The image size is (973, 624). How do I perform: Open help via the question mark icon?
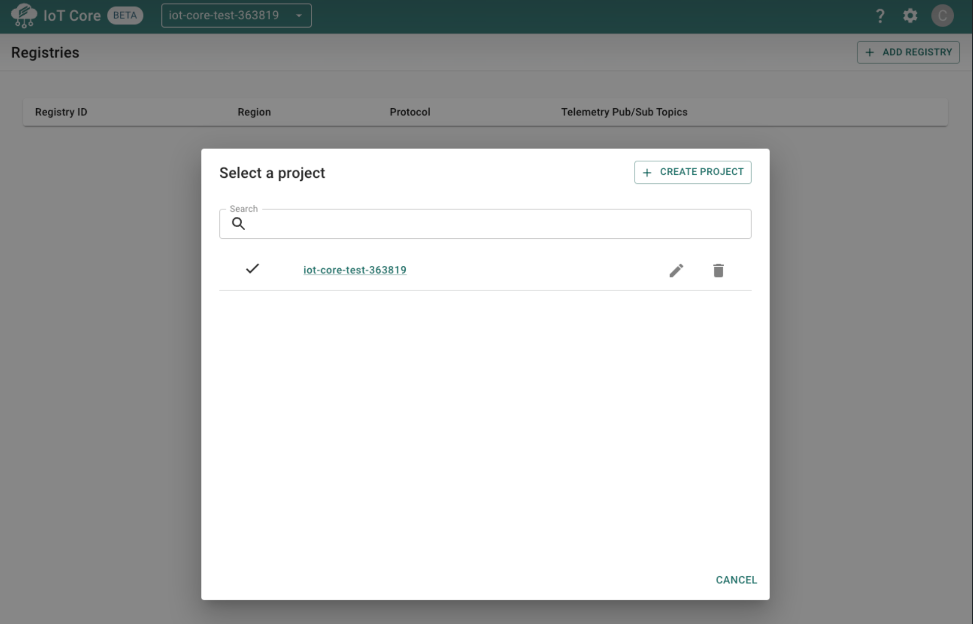(880, 16)
